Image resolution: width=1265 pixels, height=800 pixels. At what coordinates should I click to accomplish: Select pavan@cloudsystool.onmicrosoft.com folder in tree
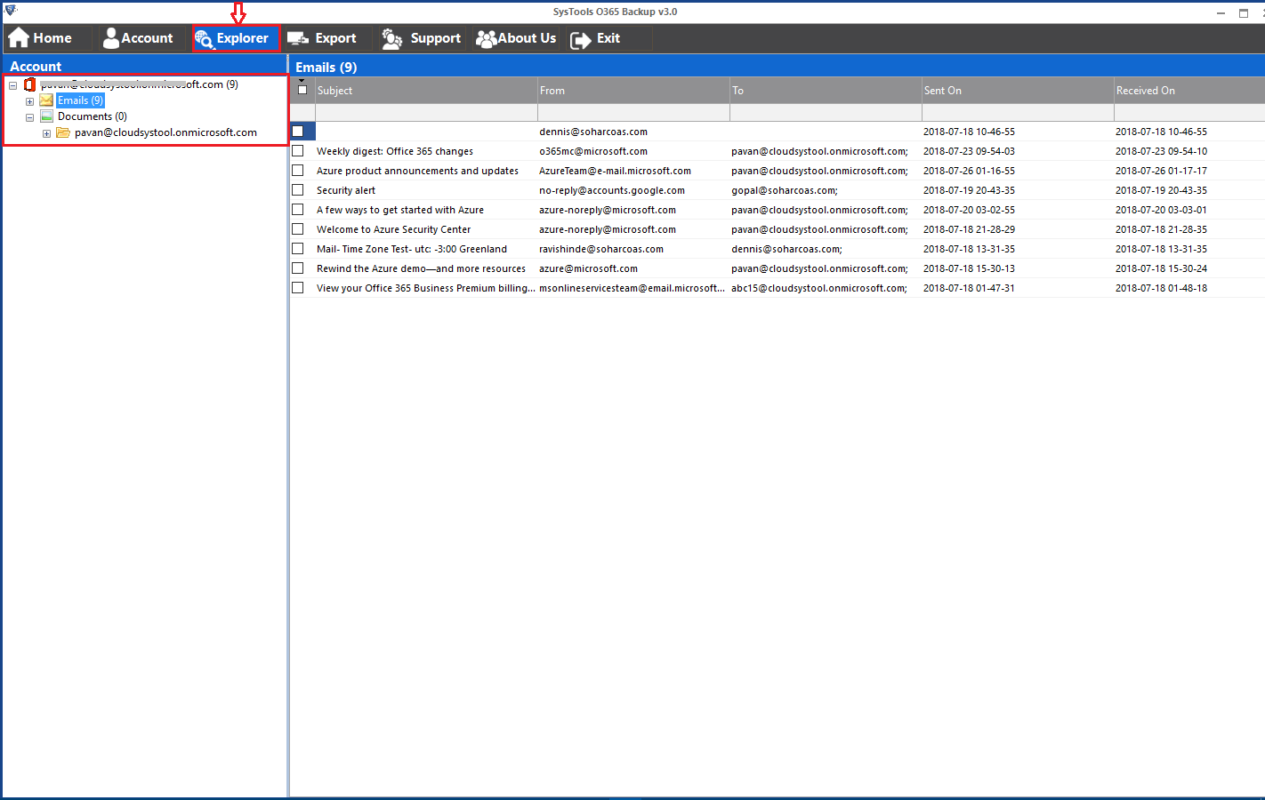click(165, 132)
